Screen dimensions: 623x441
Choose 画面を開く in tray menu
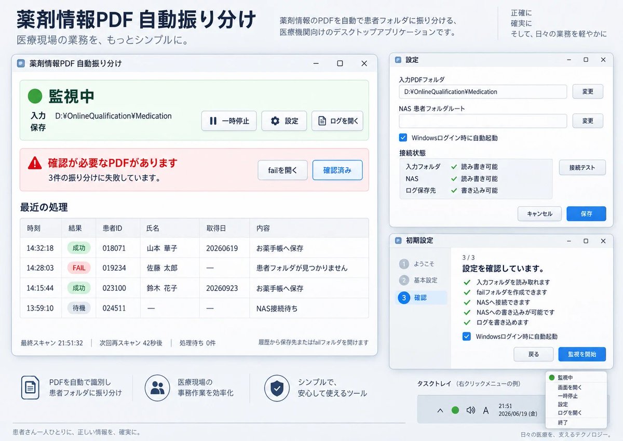[570, 387]
